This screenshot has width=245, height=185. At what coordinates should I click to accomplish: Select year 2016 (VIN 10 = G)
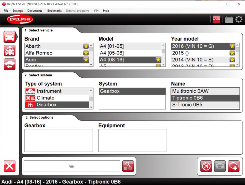pos(203,46)
